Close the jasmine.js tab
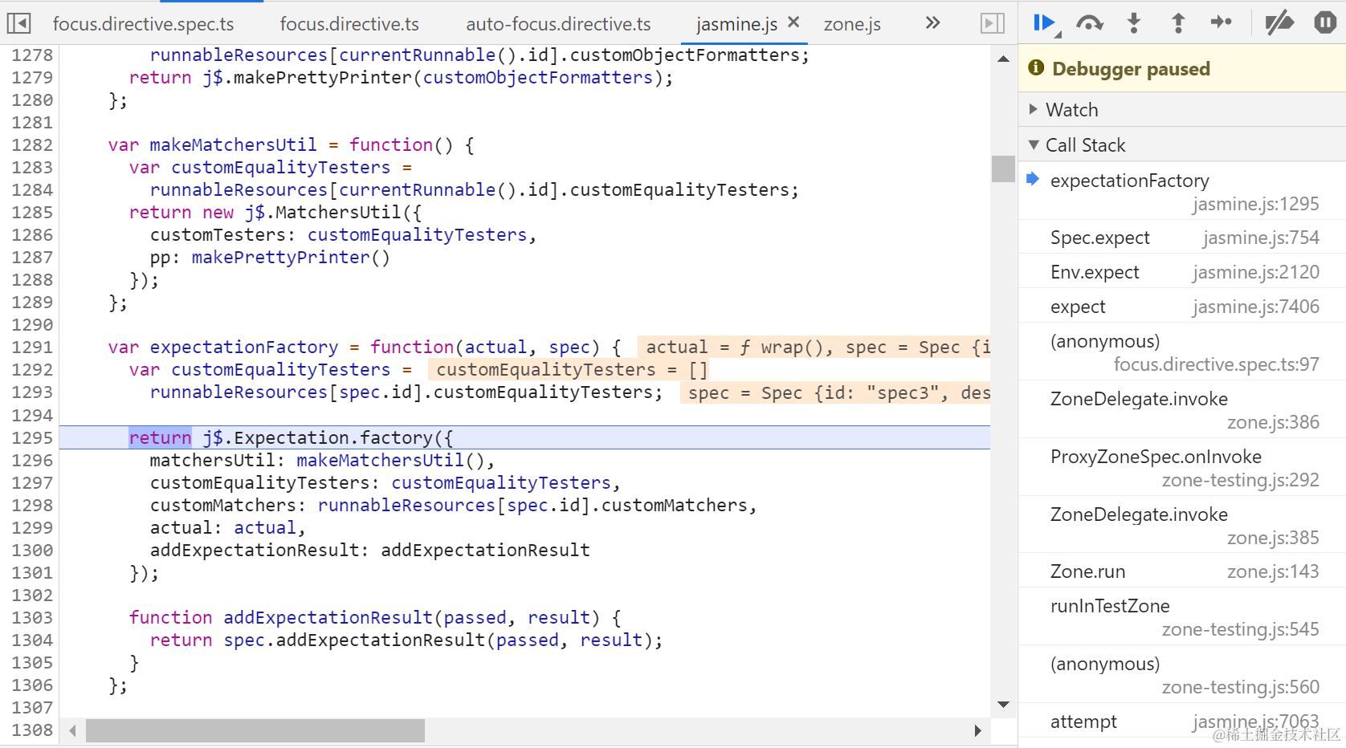 point(793,22)
